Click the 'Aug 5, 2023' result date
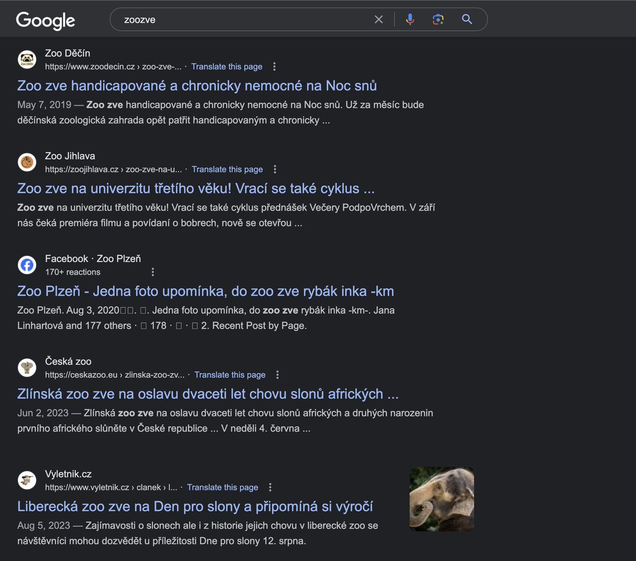636x561 pixels. [43, 526]
